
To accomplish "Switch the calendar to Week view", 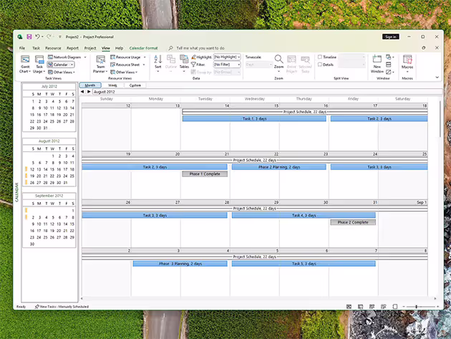I will (112, 85).
